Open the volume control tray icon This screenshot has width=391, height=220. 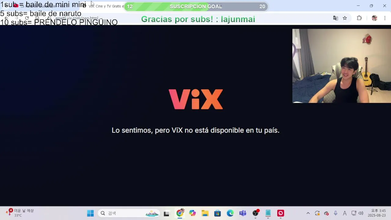[x=361, y=213]
